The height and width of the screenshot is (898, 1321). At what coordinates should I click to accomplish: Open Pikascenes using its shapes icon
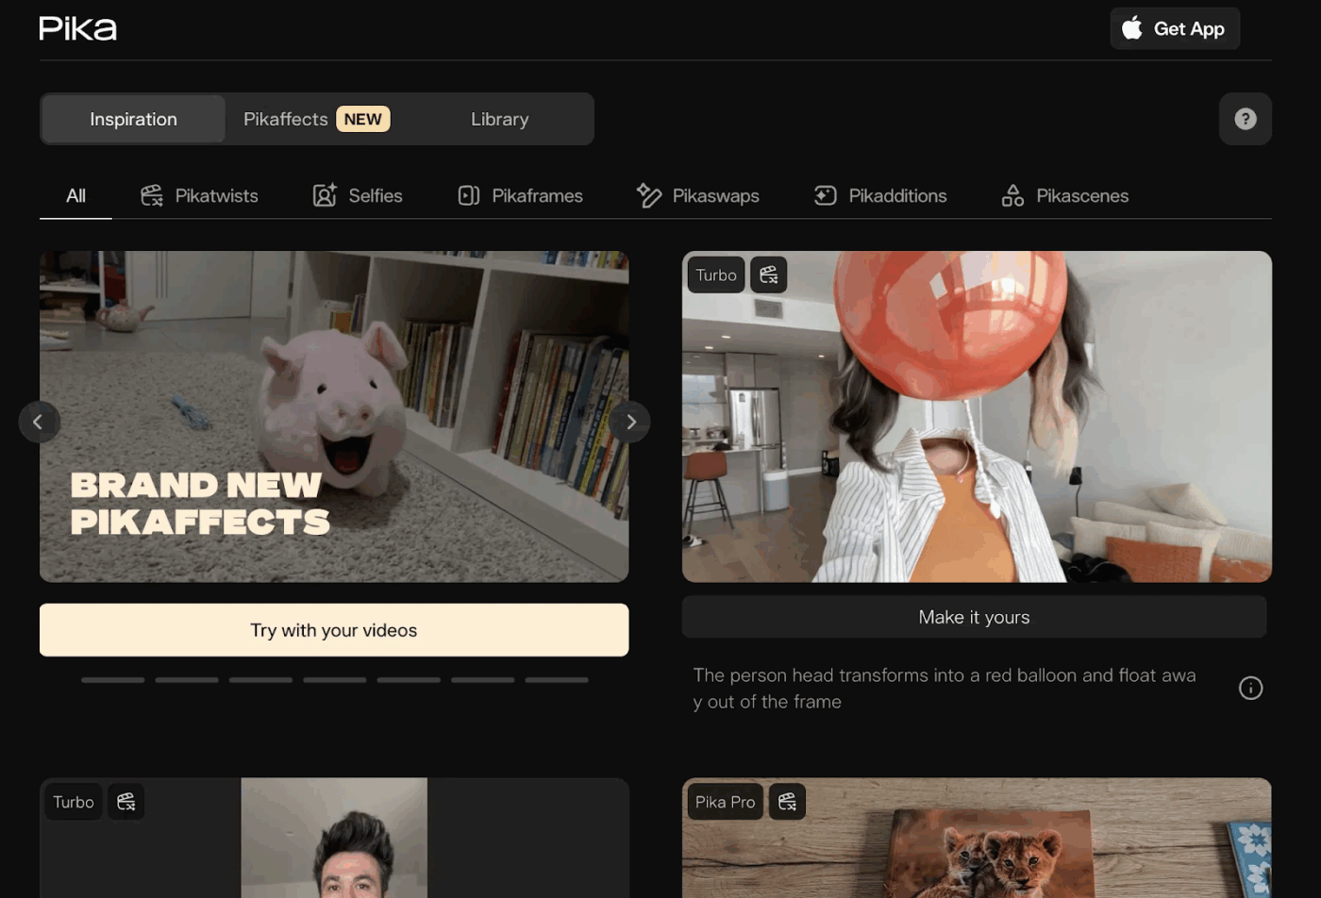1012,195
